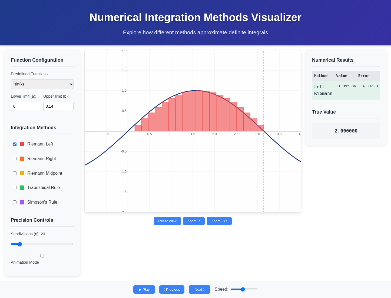Click the Reset View button
The height and width of the screenshot is (298, 391).
click(x=167, y=221)
